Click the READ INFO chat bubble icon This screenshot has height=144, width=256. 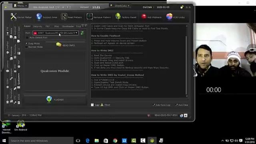click(59, 44)
